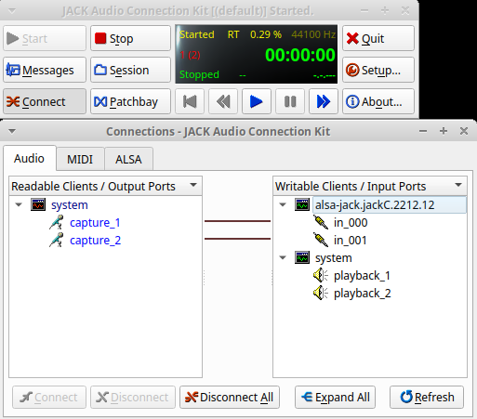Select the in_000 input port

pyautogui.click(x=351, y=223)
